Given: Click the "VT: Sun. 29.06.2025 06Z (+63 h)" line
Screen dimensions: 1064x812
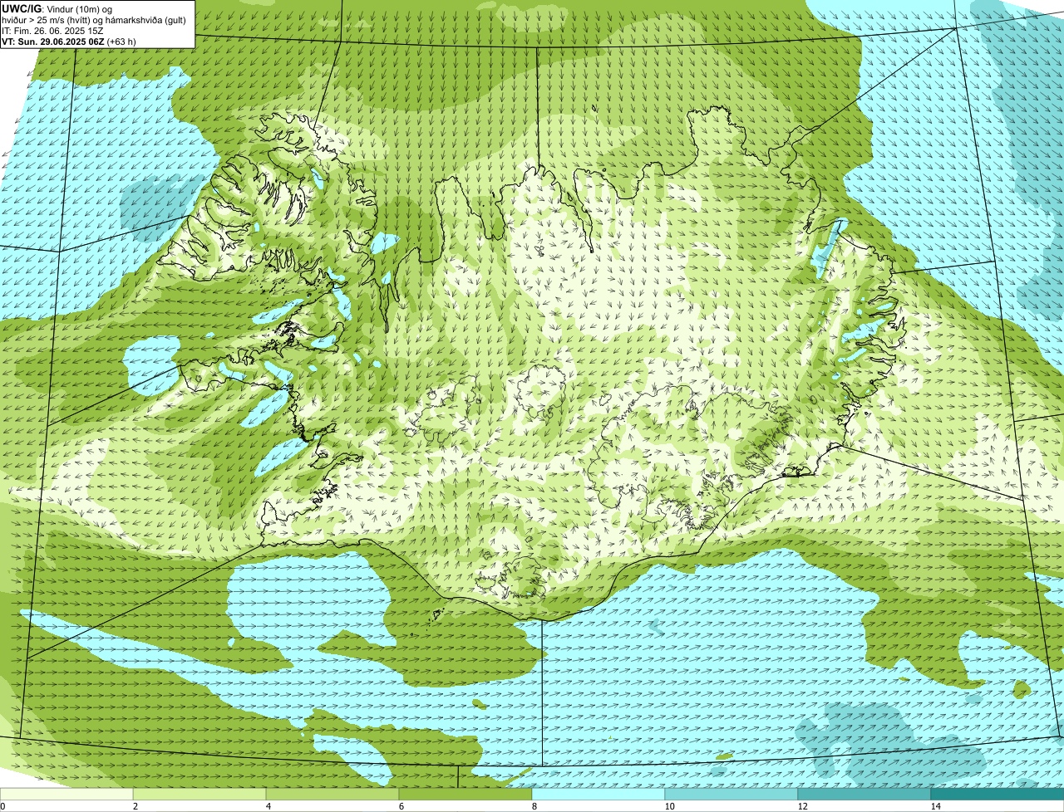Looking at the screenshot, I should point(69,40).
